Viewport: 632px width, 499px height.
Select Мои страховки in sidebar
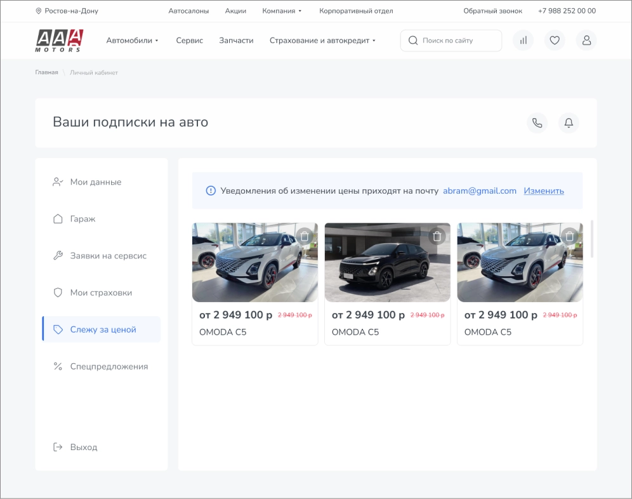pos(101,293)
